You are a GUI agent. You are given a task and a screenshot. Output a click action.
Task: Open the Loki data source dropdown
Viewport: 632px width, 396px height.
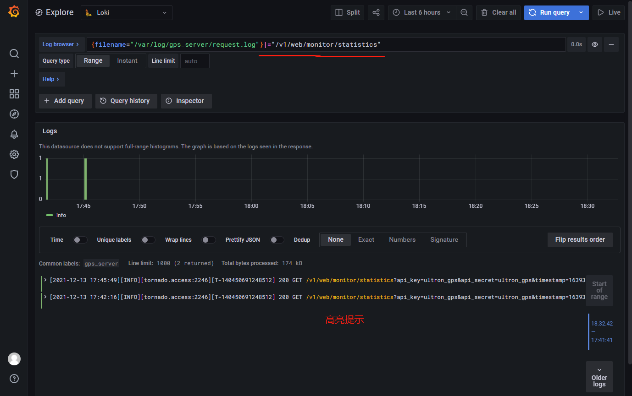coord(127,13)
